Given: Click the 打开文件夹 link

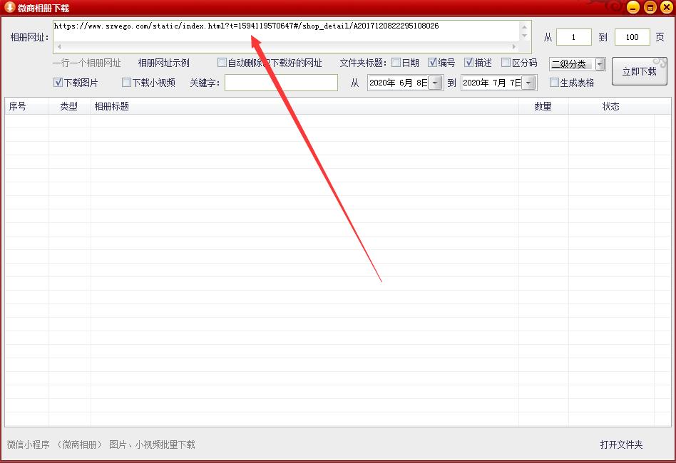Looking at the screenshot, I should (x=622, y=444).
